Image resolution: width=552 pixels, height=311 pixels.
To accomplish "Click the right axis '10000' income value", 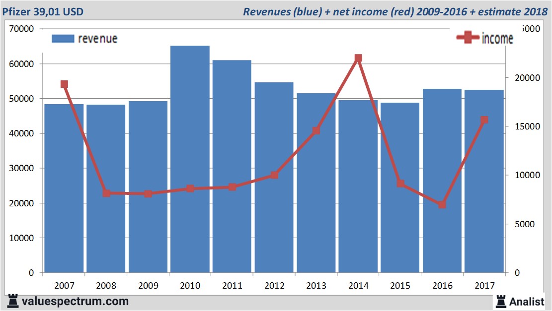I will [x=527, y=175].
